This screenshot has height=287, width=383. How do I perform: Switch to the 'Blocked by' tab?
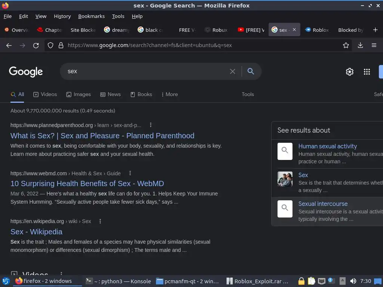pos(351,30)
